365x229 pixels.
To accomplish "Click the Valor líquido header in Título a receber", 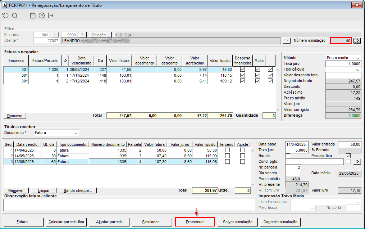I will point(205,144).
